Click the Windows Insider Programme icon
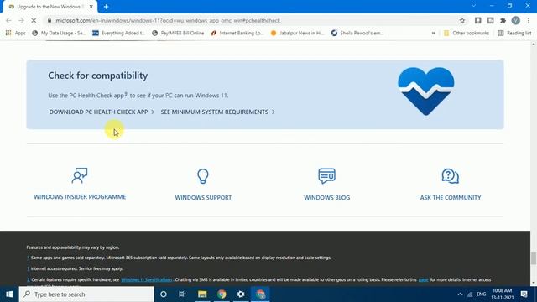Viewport: 537px width, 302px height. pos(80,175)
